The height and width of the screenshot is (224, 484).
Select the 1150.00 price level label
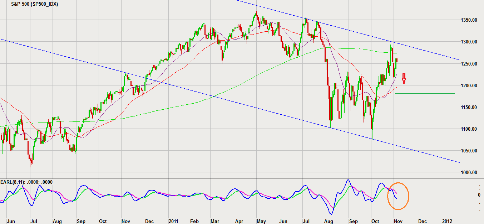[468, 107]
